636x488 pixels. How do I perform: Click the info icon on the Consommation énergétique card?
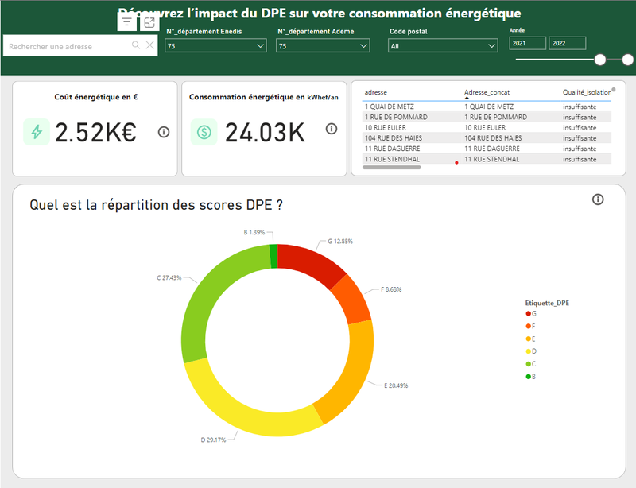tap(332, 128)
